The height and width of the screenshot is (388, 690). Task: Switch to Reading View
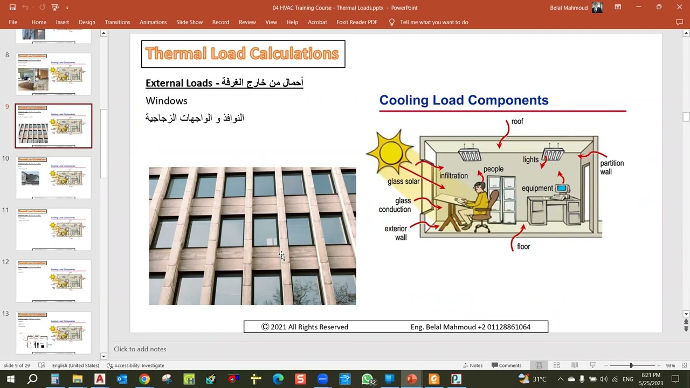(575, 365)
